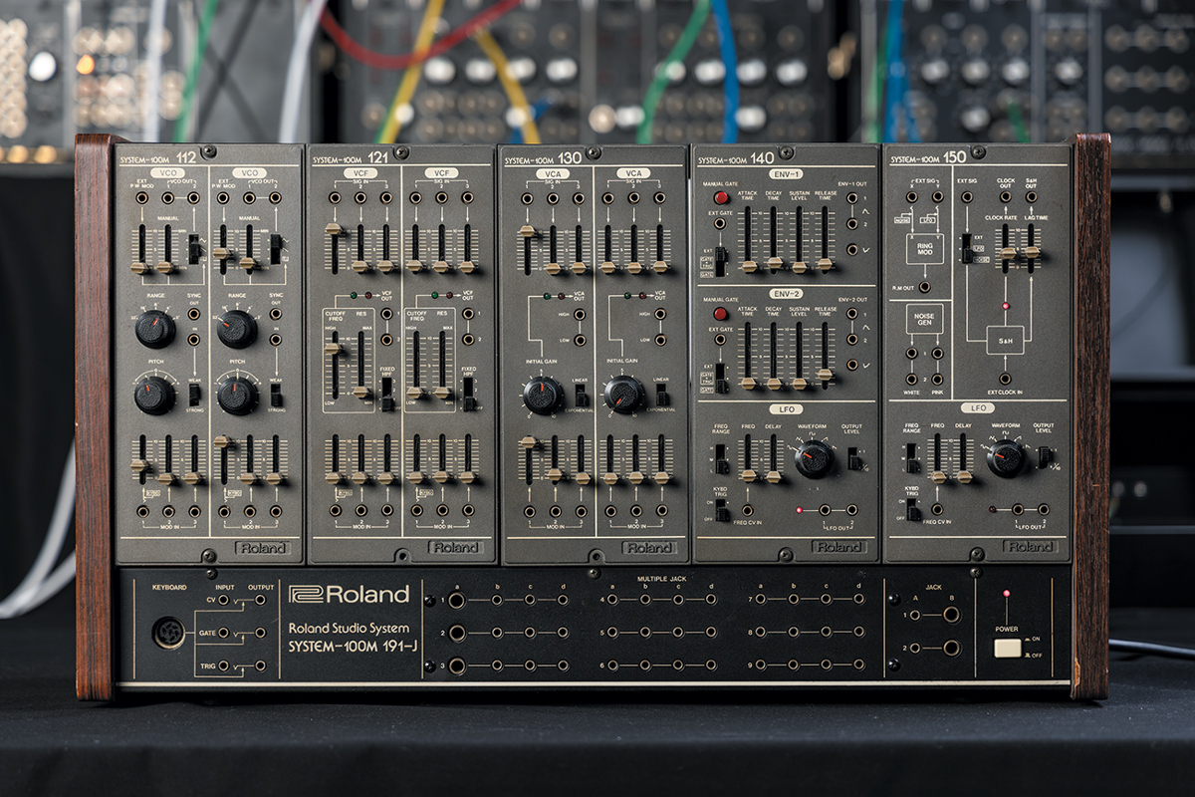Toggle the module 140 LFO Freq Range switch
The image size is (1195, 797).
[720, 459]
